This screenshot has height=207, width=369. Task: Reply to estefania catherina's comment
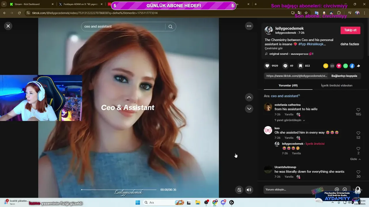(x=289, y=114)
